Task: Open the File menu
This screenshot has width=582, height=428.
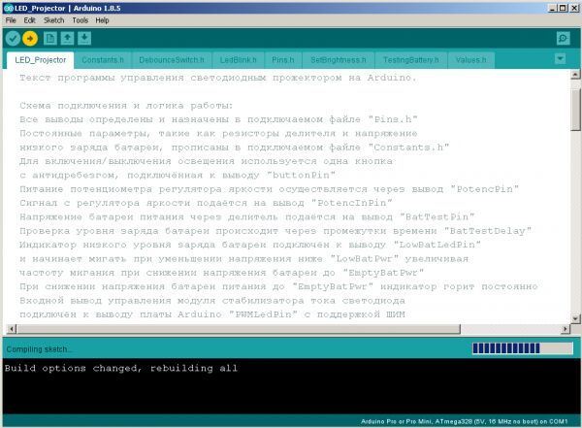Action: click(x=11, y=20)
